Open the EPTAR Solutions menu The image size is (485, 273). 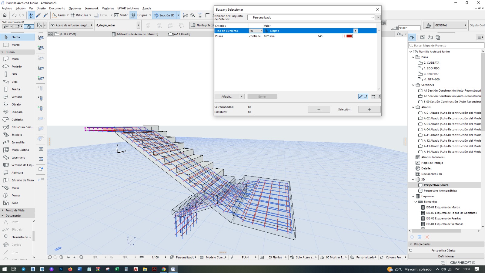(x=128, y=8)
